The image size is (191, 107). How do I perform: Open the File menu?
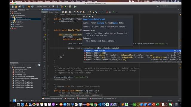pos(25,1)
